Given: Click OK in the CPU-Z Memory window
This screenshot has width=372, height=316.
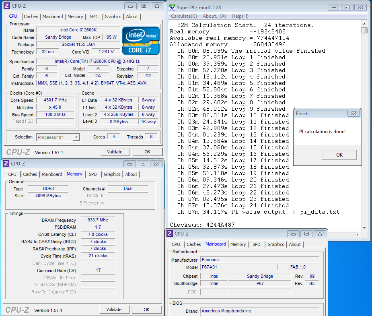Looking at the screenshot, I should (147, 310).
